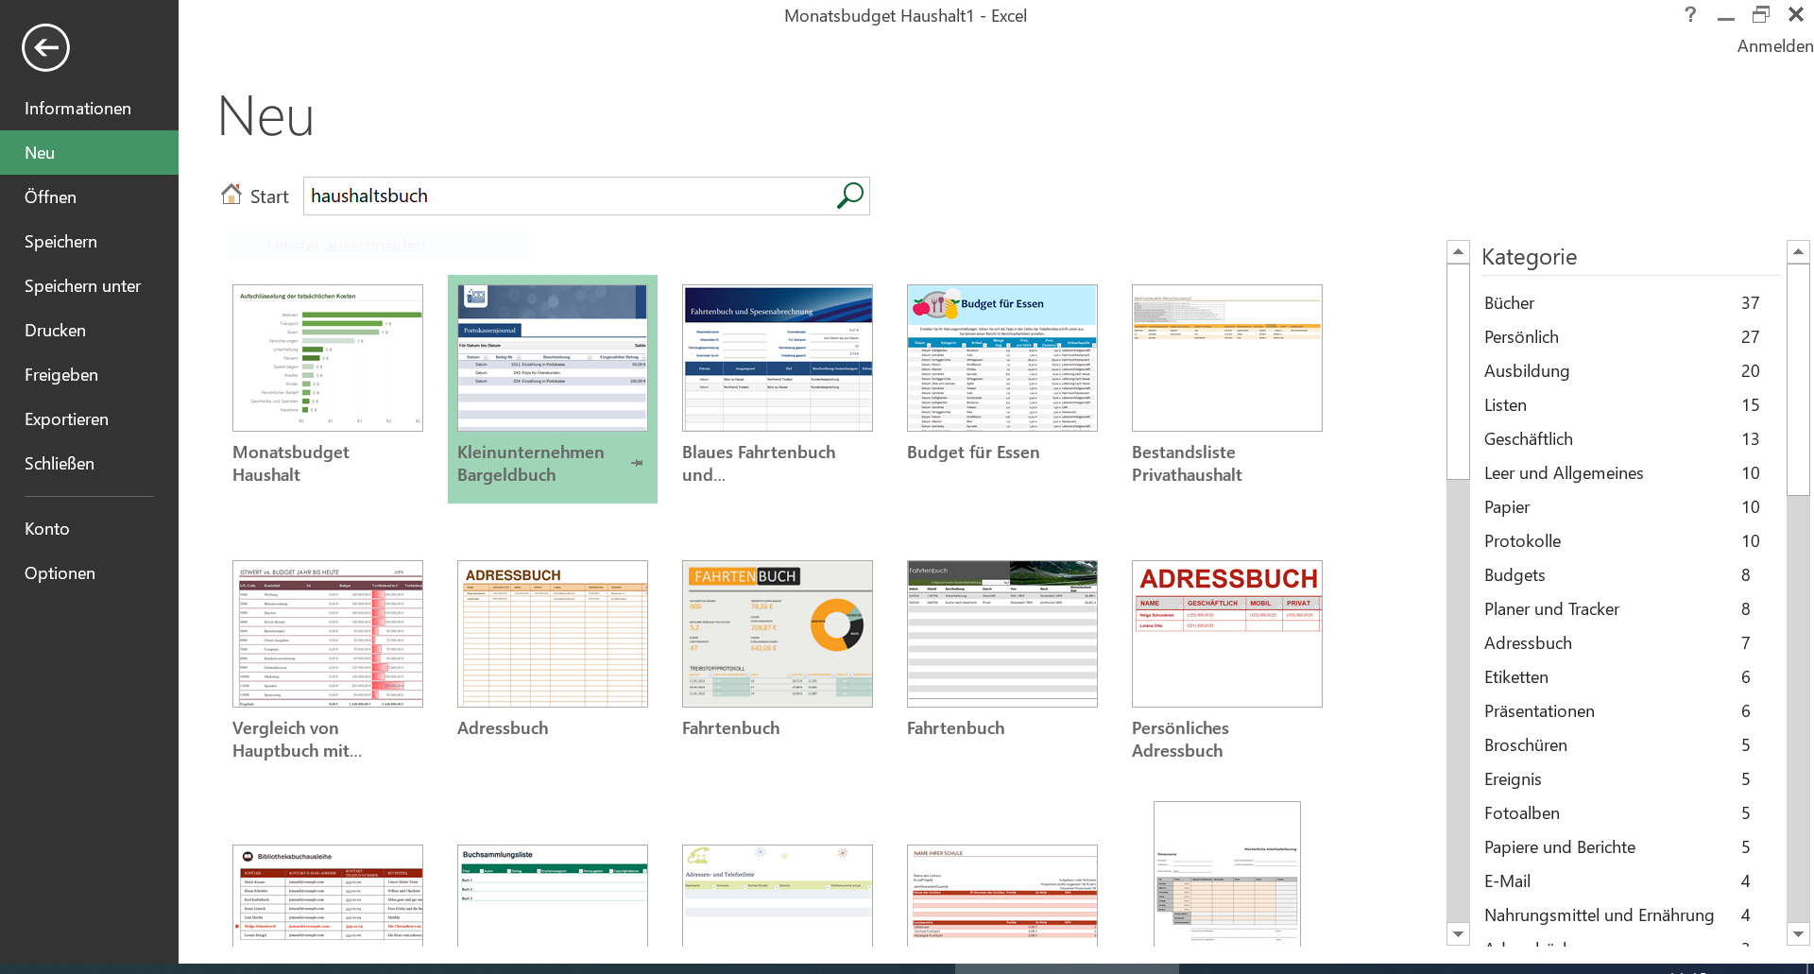The image size is (1814, 974).
Task: Choose Budgets category
Action: [1622, 575]
